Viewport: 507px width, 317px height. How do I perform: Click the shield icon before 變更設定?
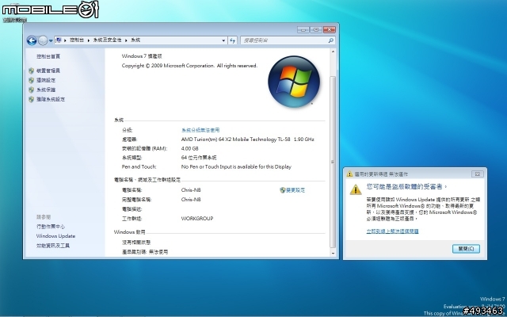click(x=283, y=190)
